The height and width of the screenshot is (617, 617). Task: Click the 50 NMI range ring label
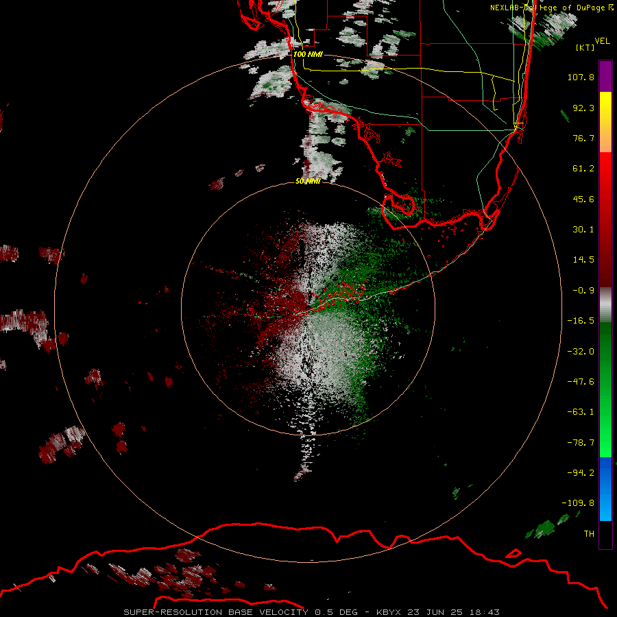click(x=308, y=181)
